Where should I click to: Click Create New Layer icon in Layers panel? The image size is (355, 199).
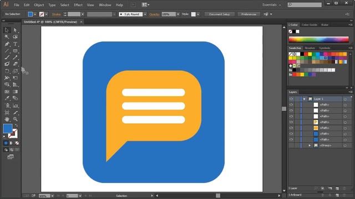pyautogui.click(x=337, y=188)
